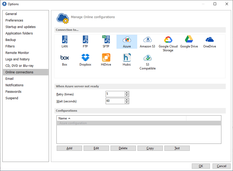
Task: Click Edit configuration button
Action: tap(96, 148)
